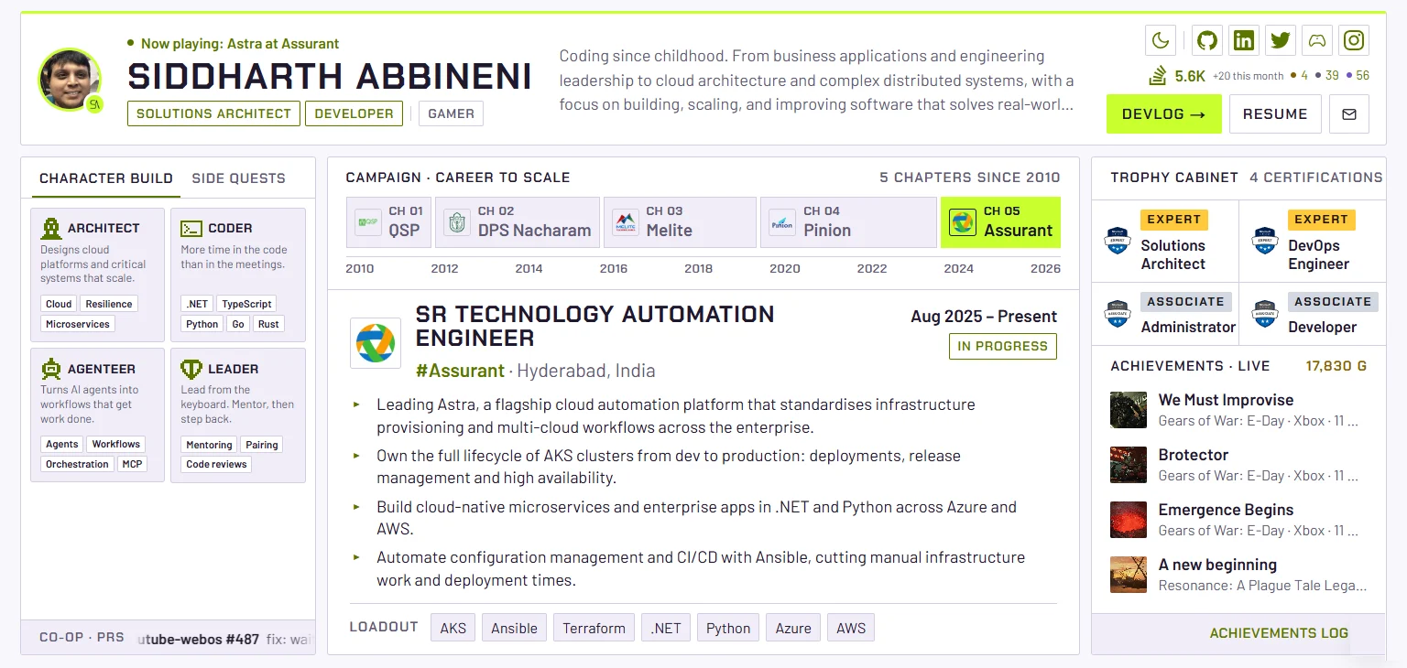Click the Stack Overflow reputation icon
Image resolution: width=1407 pixels, height=668 pixels.
click(1158, 75)
